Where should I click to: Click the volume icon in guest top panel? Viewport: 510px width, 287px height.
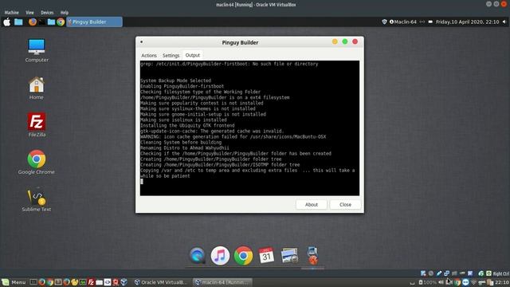click(504, 22)
